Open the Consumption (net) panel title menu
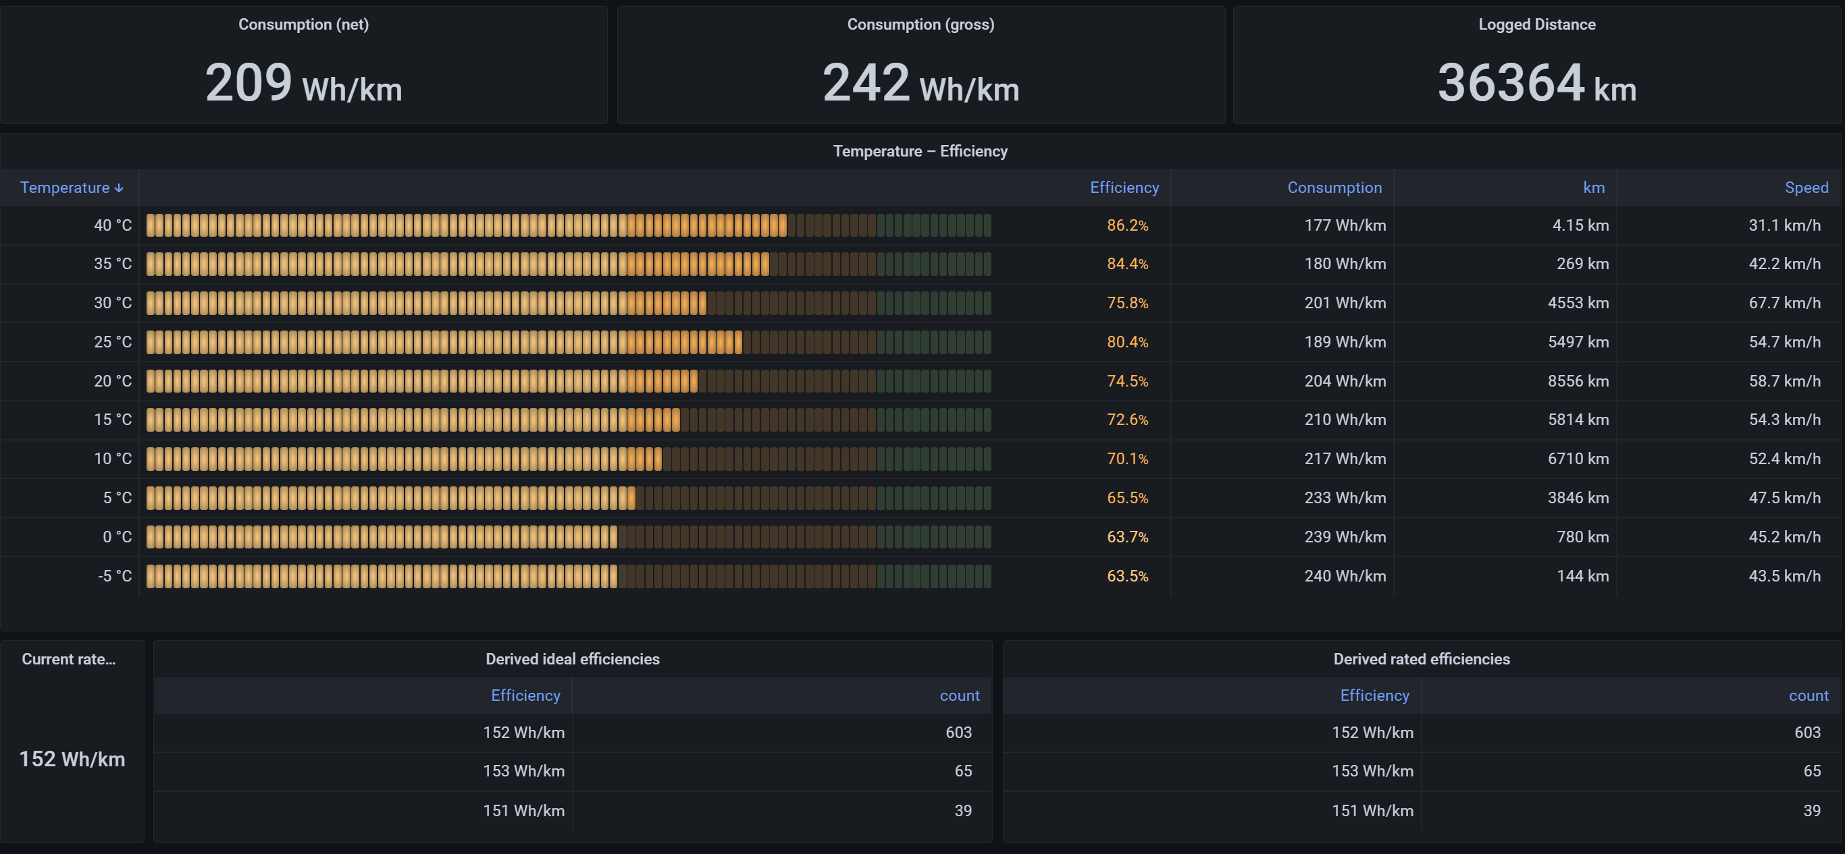The height and width of the screenshot is (854, 1845). pyautogui.click(x=303, y=24)
